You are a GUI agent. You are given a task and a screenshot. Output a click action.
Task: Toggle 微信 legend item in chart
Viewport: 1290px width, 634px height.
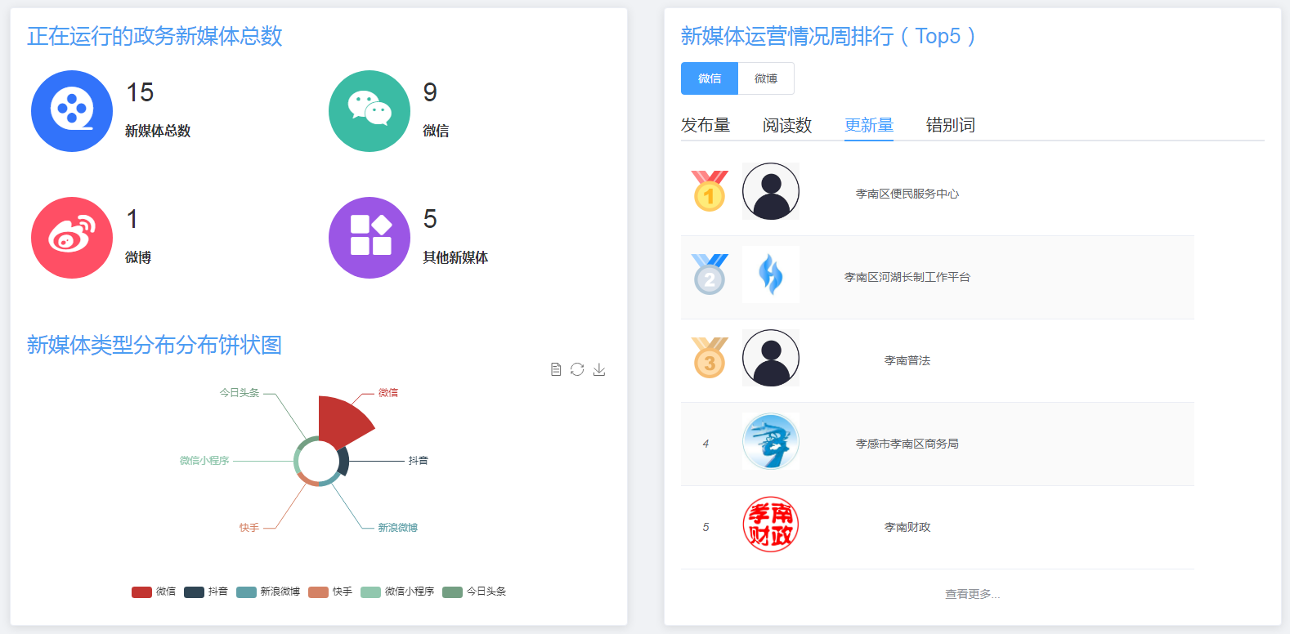(x=154, y=592)
